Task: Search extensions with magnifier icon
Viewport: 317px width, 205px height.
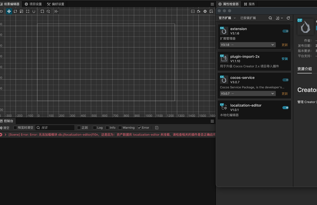Action: pos(270,18)
